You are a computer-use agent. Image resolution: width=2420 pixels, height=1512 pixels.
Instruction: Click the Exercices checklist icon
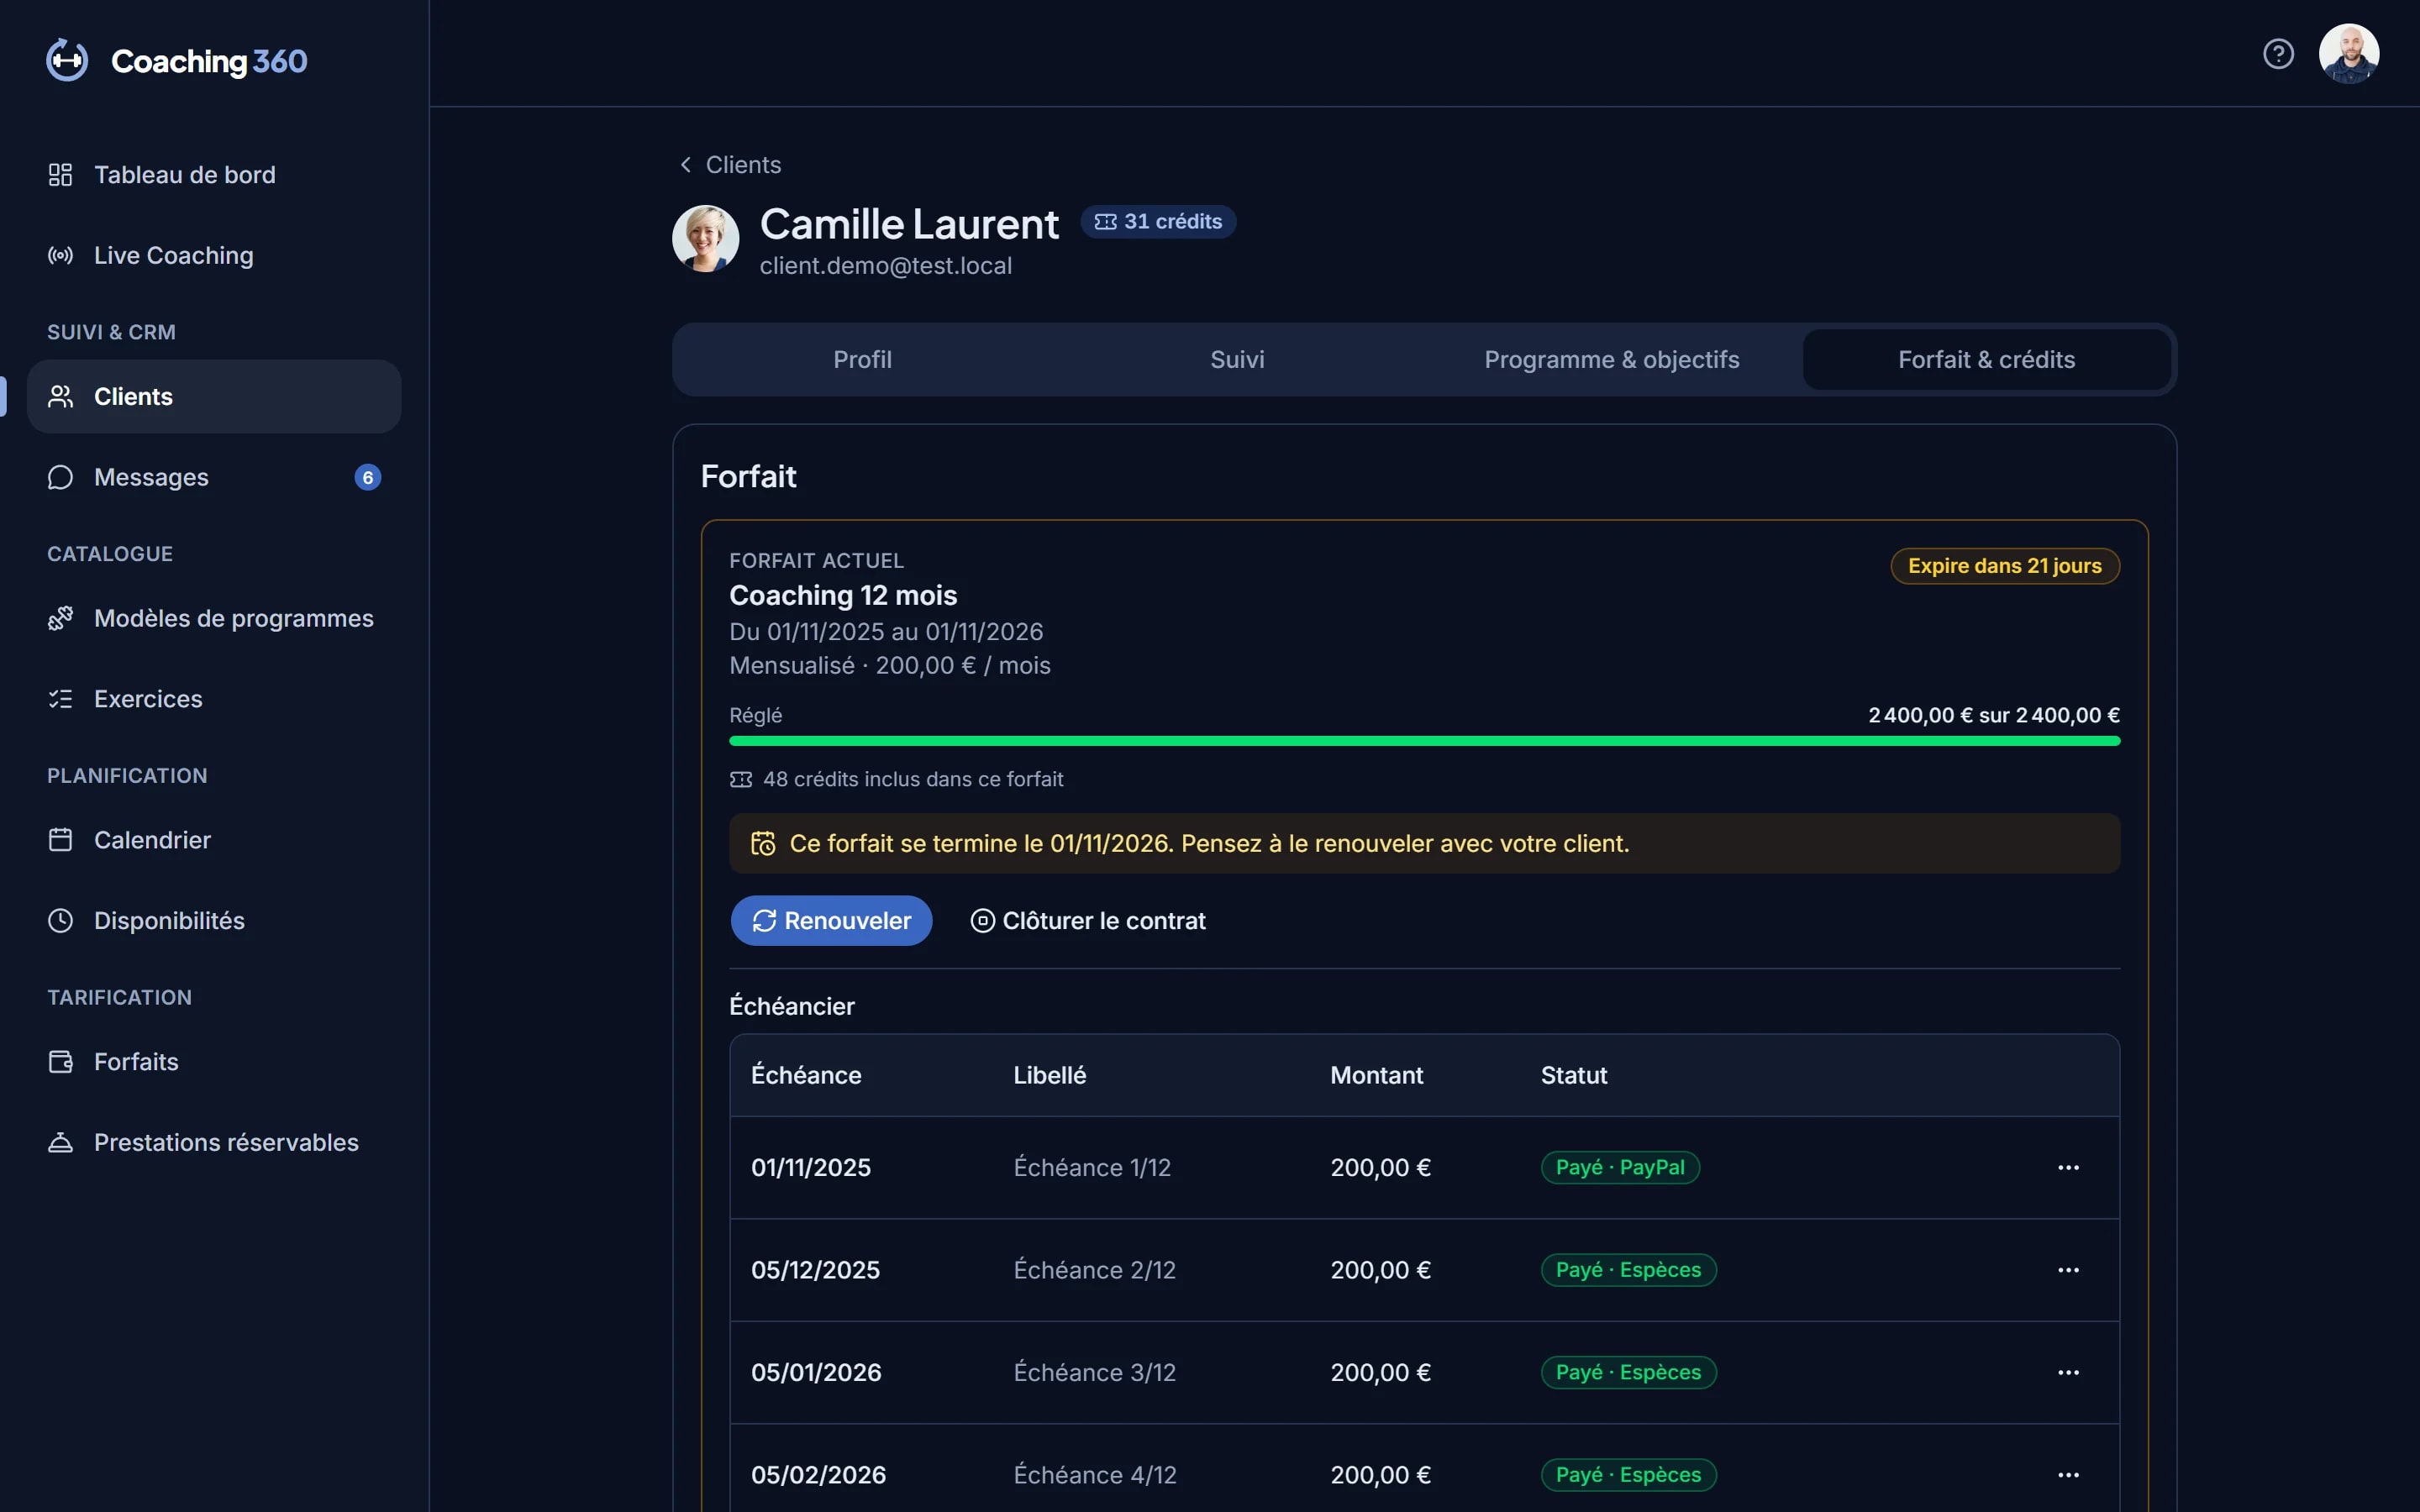coord(60,699)
